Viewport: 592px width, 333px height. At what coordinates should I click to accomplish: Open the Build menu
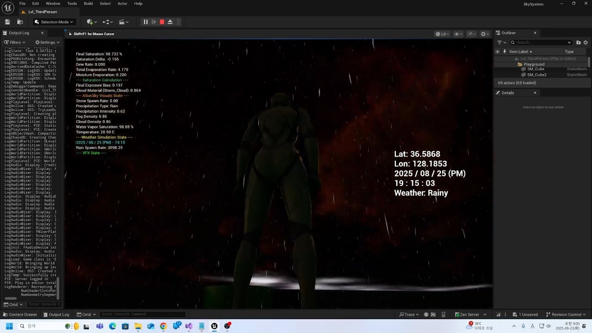(88, 4)
